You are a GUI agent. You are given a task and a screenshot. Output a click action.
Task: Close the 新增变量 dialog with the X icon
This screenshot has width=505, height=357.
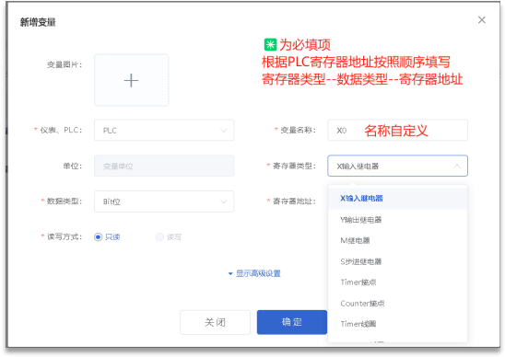481,20
